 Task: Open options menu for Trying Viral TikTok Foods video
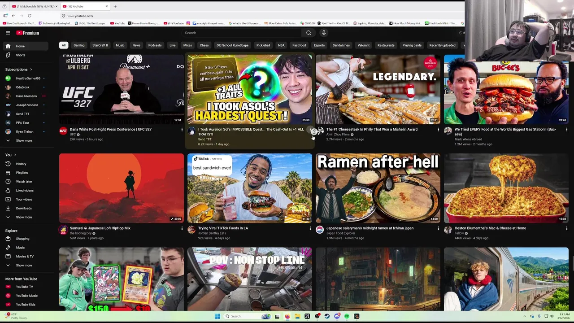click(x=310, y=228)
